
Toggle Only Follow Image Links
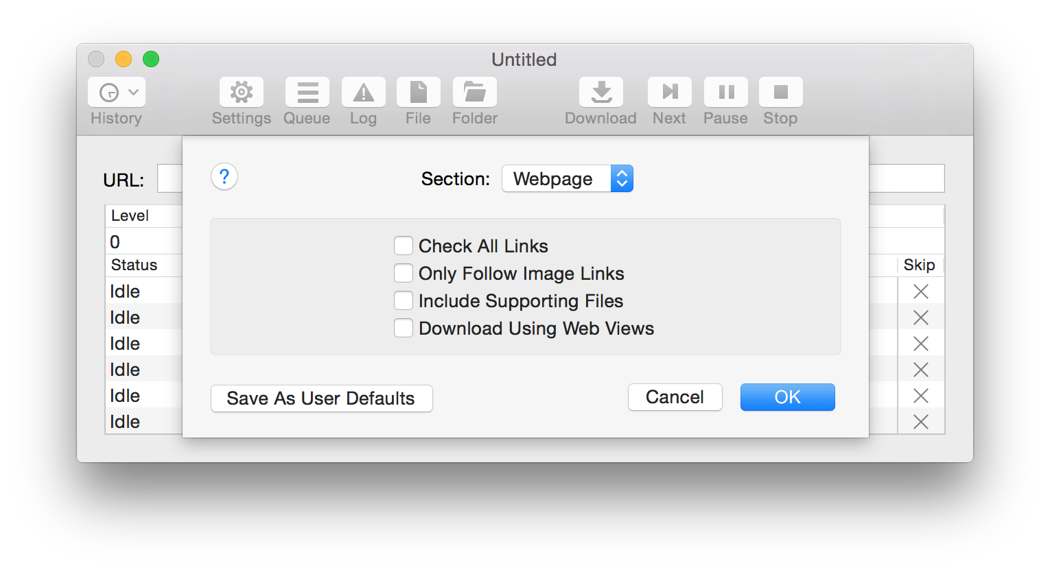coord(404,273)
